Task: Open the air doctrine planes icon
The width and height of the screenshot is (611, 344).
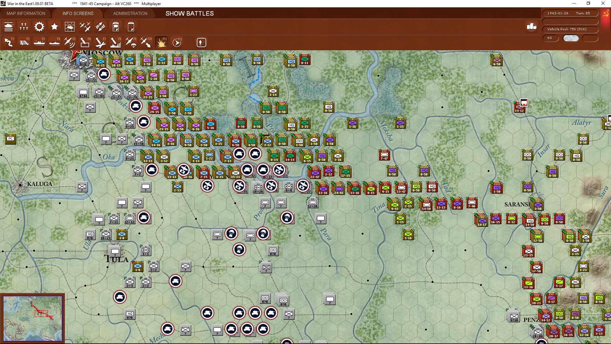Action: tap(85, 27)
